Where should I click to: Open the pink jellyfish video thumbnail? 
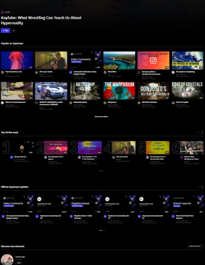click(17, 60)
